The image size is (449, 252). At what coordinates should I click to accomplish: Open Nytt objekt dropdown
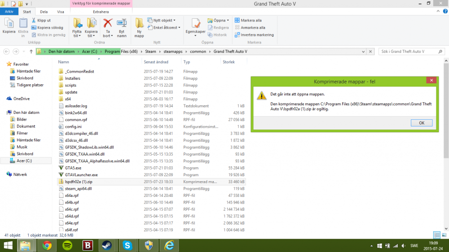click(x=162, y=20)
